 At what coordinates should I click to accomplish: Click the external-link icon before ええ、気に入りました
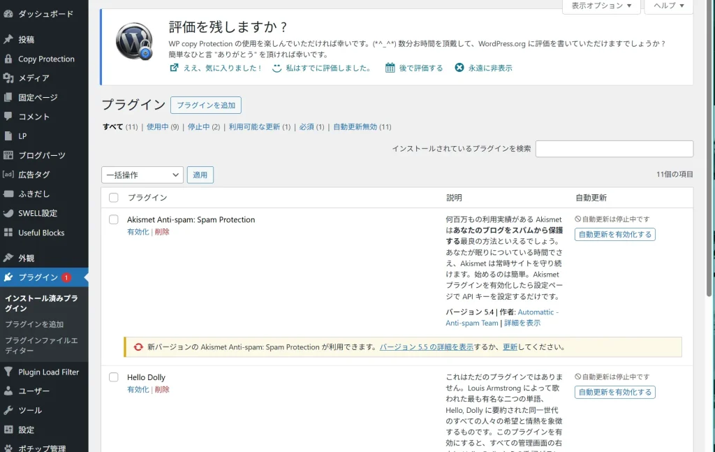coord(174,68)
